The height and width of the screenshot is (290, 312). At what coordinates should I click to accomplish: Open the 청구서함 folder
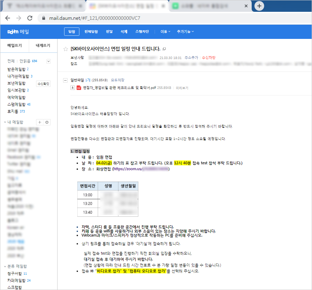point(17,273)
